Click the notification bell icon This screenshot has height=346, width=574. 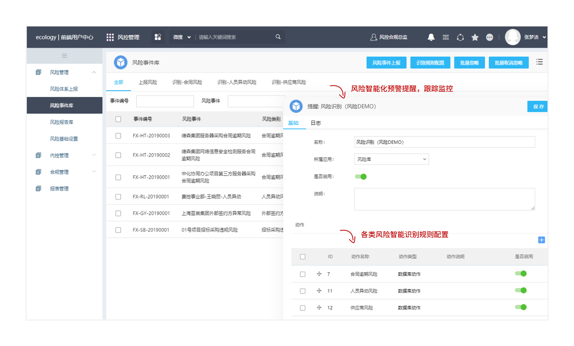click(431, 37)
